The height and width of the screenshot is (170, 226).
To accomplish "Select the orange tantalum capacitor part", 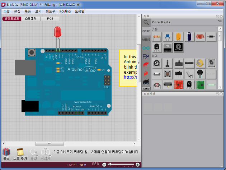I will pyautogui.click(x=178, y=37).
